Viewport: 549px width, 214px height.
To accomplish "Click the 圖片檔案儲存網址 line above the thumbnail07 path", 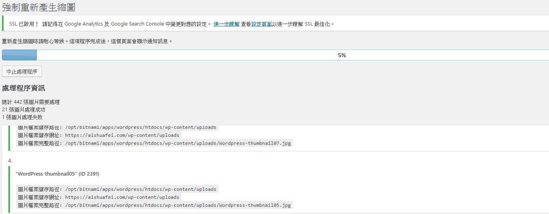I will tap(99, 135).
